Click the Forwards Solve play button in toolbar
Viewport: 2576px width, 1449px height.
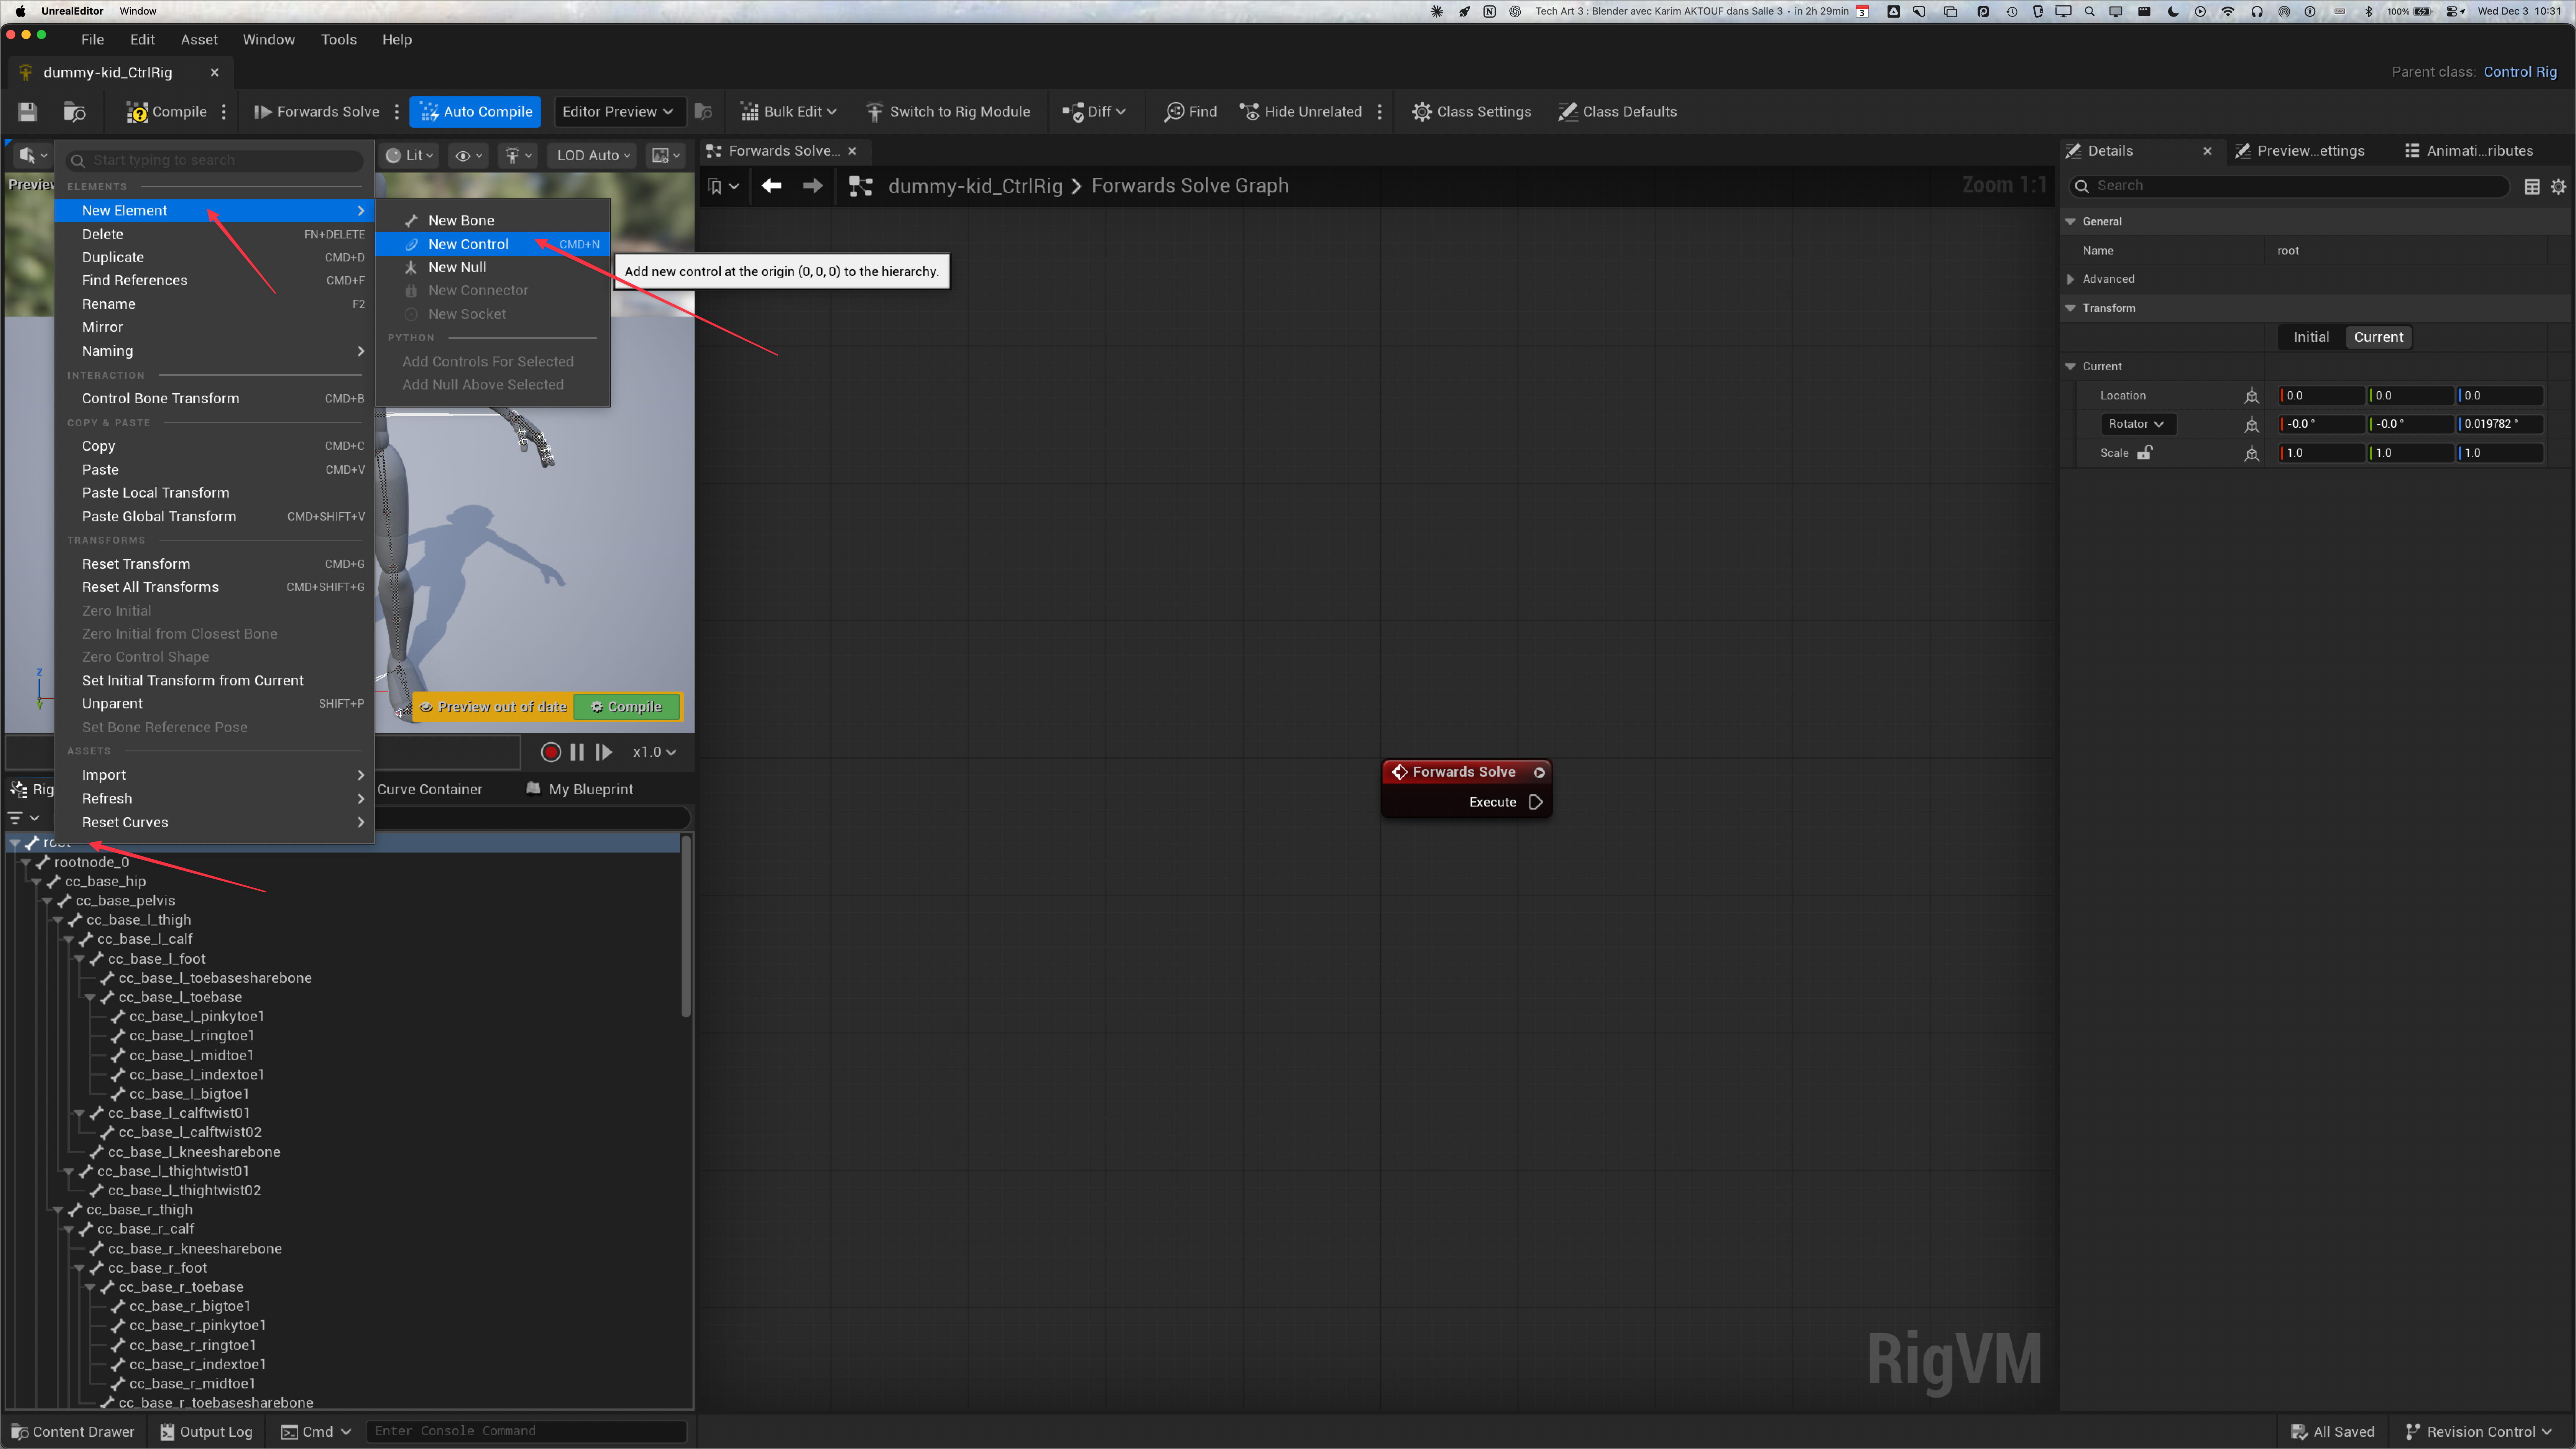(x=316, y=111)
